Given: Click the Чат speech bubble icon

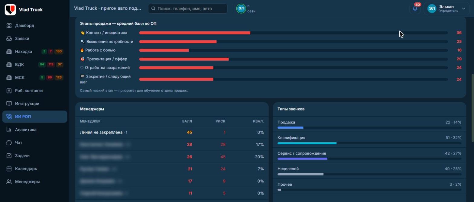Looking at the screenshot, I should pos(9,143).
